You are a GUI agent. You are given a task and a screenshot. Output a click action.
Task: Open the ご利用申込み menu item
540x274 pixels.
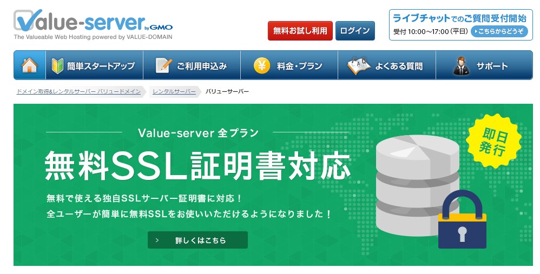192,65
